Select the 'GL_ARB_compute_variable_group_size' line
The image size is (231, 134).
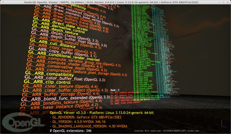(74, 60)
